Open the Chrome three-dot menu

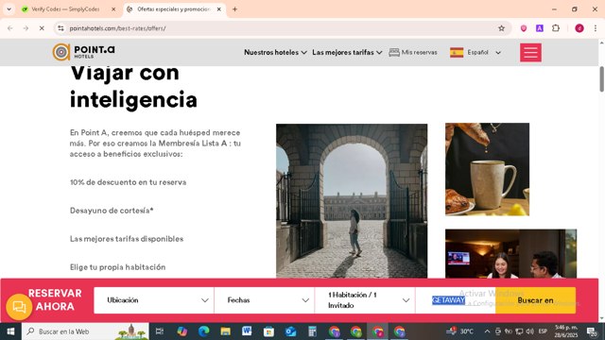click(596, 28)
